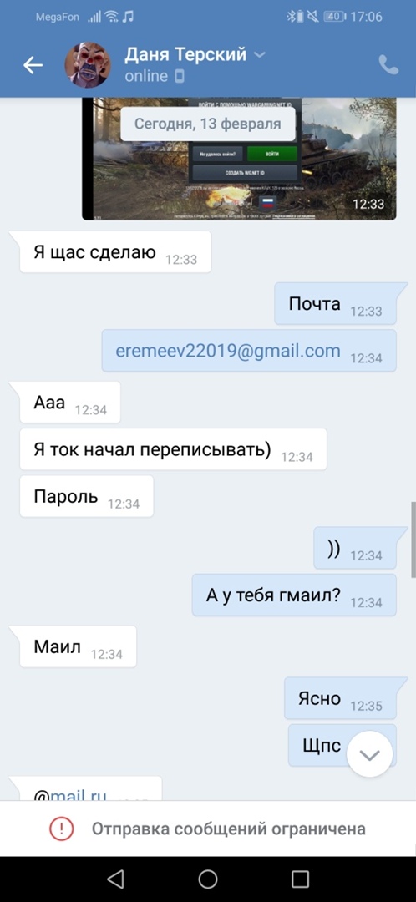Open the World of Tanks screenshot attachment
The width and height of the screenshot is (416, 902).
pyautogui.click(x=239, y=159)
